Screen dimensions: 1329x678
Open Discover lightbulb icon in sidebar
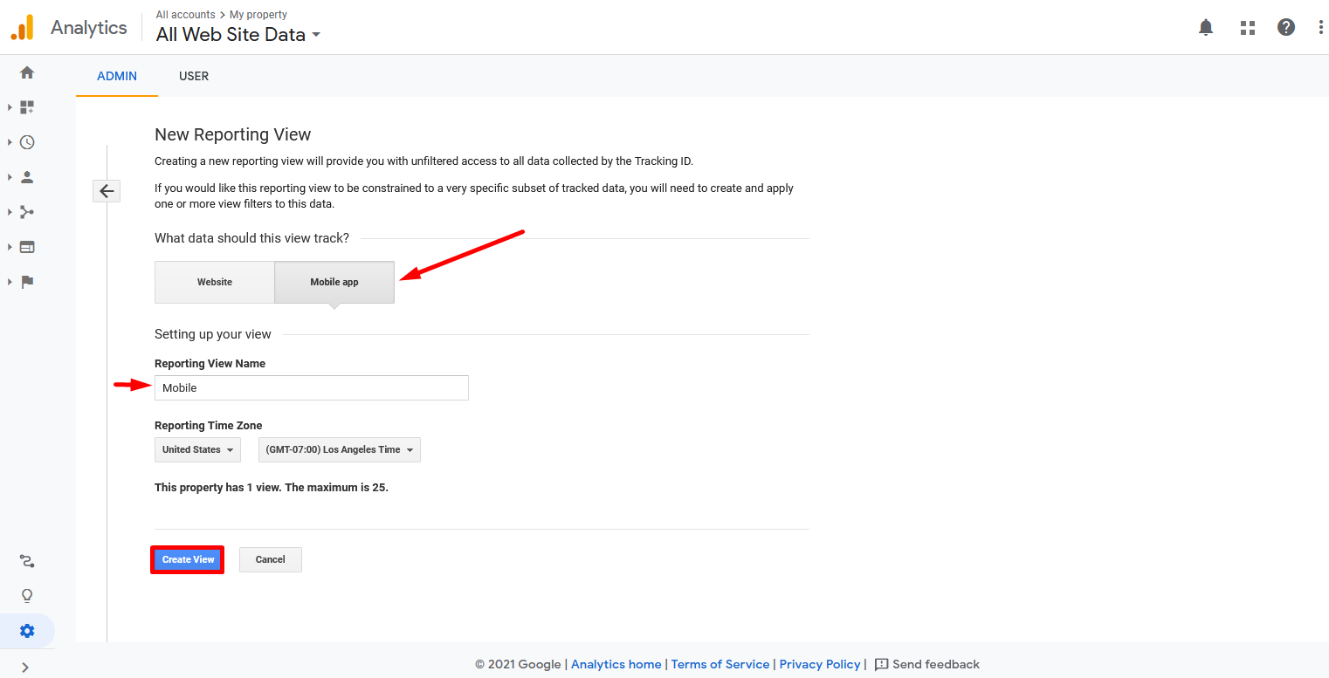27,596
